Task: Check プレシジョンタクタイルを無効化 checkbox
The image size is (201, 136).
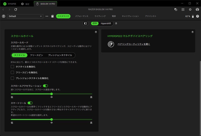Action: point(12,78)
